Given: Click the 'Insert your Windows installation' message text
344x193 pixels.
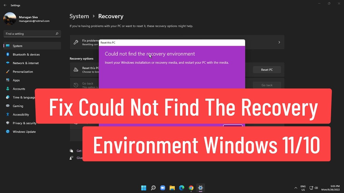Looking at the screenshot, I should [167, 63].
